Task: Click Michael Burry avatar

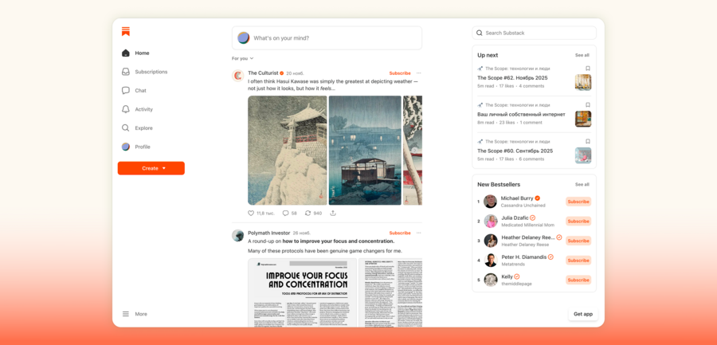Action: click(490, 202)
